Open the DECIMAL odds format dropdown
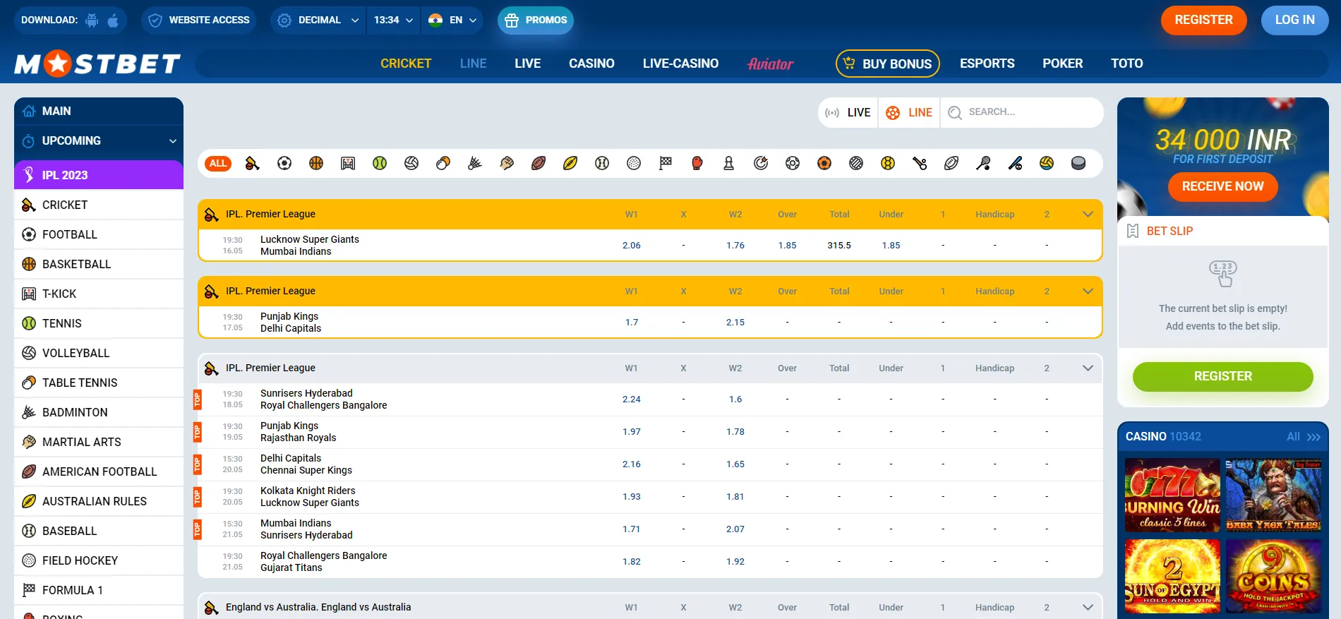1341x619 pixels. (318, 20)
